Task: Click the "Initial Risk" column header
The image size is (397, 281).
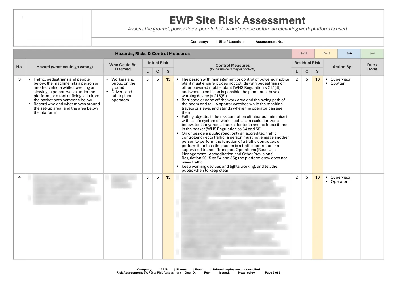Action: point(158,63)
